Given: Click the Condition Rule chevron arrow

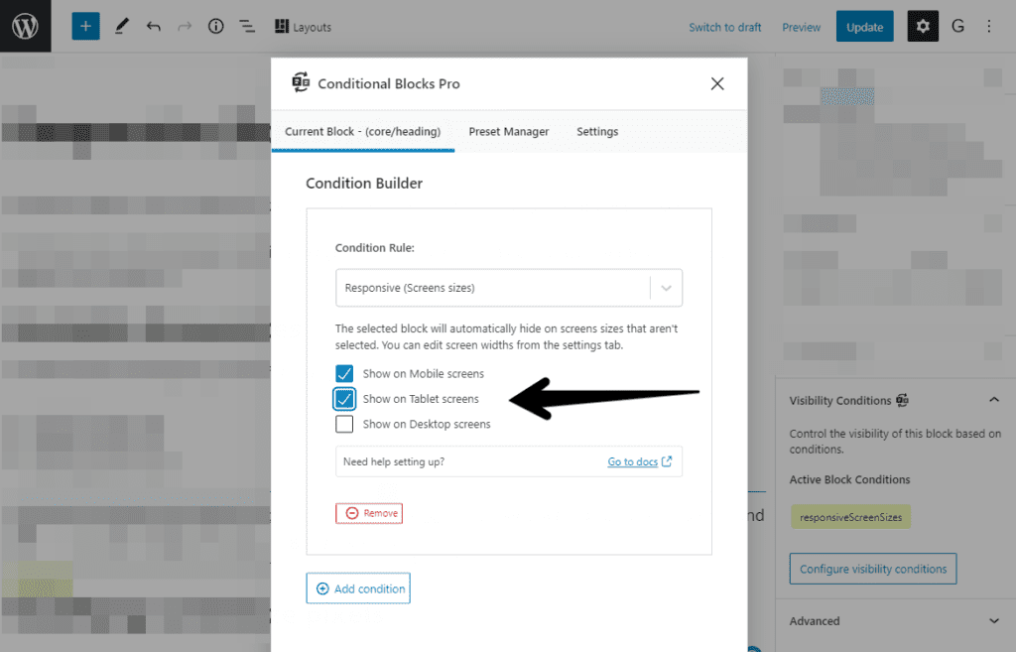Looking at the screenshot, I should [x=666, y=288].
